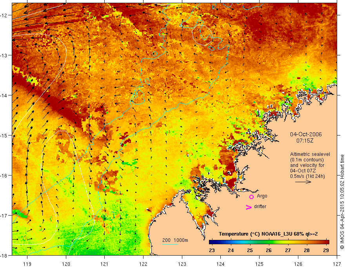Click the longitude axis label 119
This screenshot has height=267, width=345.
27,264
